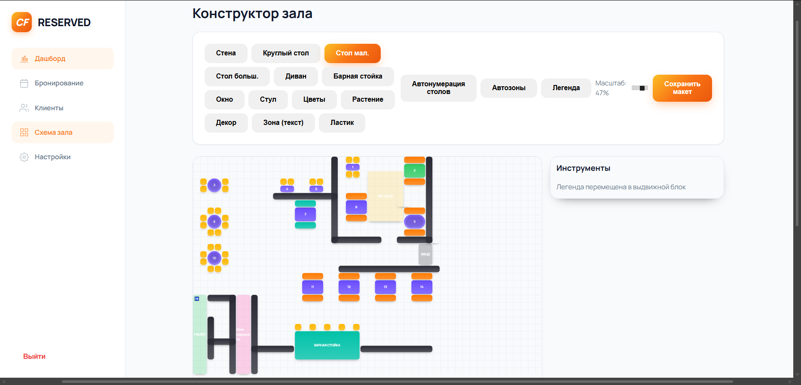Click the Схема зала grid icon
The width and height of the screenshot is (801, 385).
pos(24,132)
